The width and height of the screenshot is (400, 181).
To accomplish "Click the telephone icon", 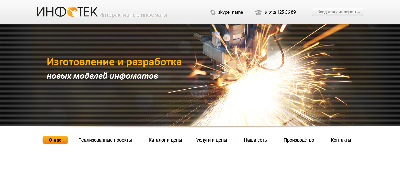I will [258, 13].
